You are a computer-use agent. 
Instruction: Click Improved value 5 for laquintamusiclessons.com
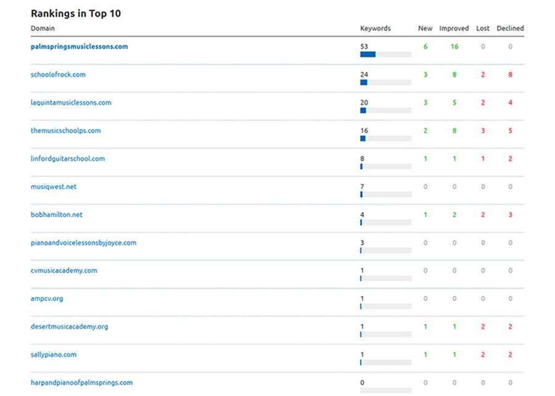454,102
